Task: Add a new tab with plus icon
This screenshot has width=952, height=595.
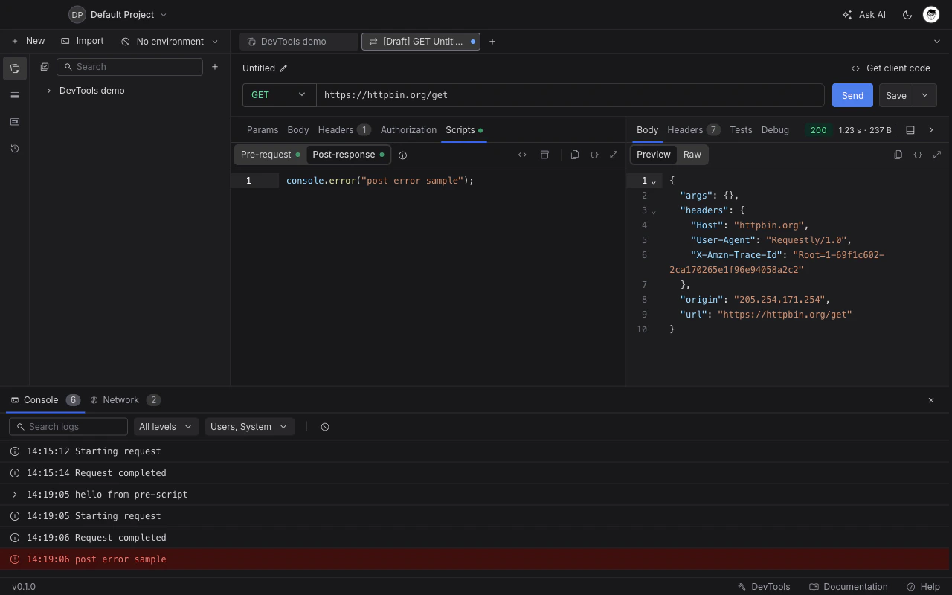Action: (x=492, y=42)
